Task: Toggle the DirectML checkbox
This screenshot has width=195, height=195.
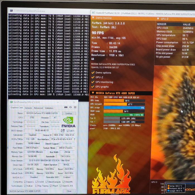Action: pos(64,182)
